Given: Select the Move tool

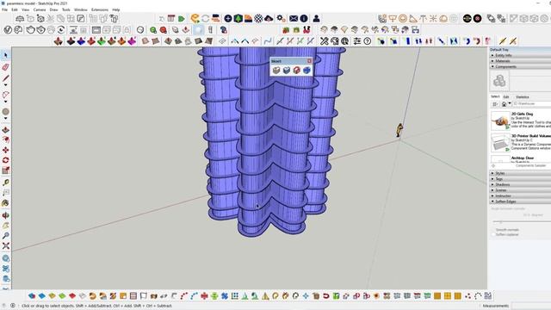Looking at the screenshot, I should click(x=6, y=150).
